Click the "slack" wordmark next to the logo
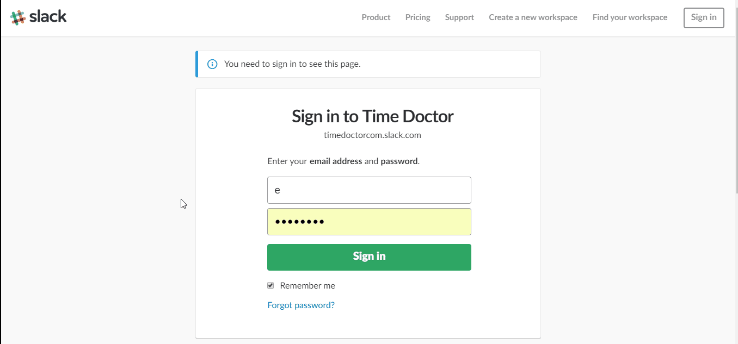Image resolution: width=738 pixels, height=344 pixels. [48, 16]
